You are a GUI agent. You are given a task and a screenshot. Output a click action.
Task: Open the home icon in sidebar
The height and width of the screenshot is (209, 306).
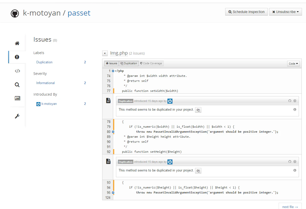click(17, 43)
